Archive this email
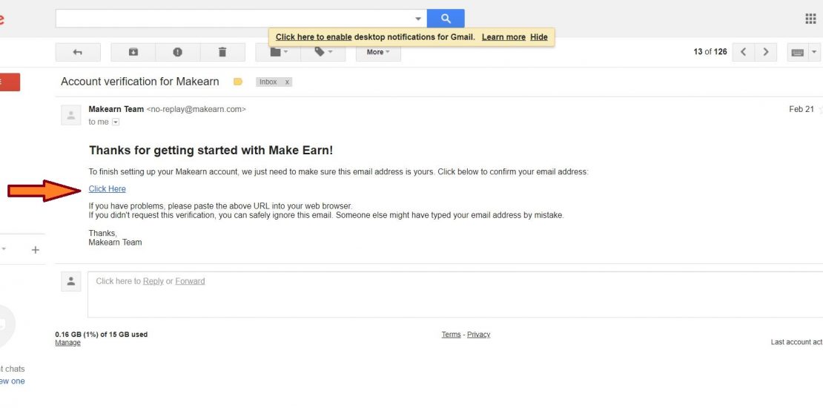The height and width of the screenshot is (408, 823). click(133, 52)
